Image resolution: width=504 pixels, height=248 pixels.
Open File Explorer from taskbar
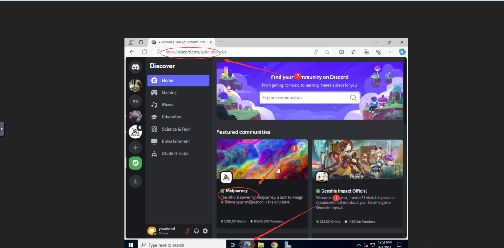pos(261,245)
